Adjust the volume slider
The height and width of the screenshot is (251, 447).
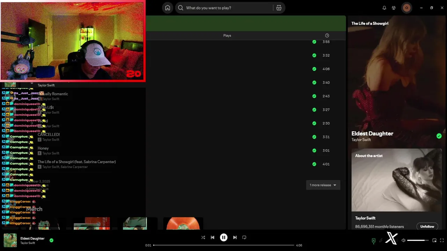tap(418, 241)
